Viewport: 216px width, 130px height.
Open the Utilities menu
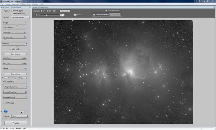[23, 4]
